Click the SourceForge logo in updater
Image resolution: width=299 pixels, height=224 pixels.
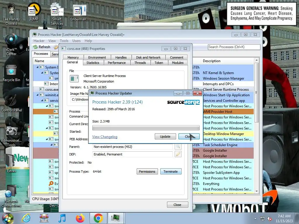183,102
